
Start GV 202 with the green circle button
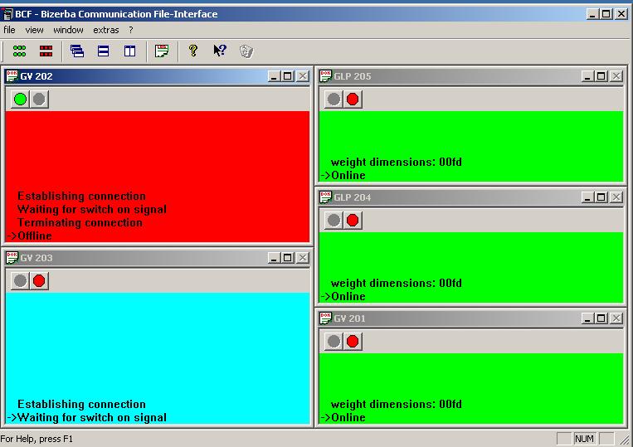(x=21, y=100)
